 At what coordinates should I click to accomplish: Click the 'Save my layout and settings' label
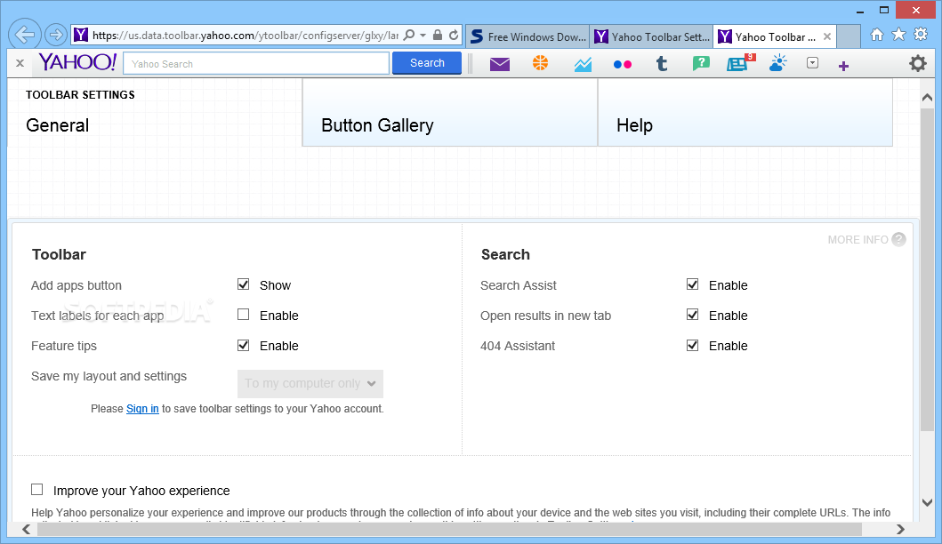[109, 376]
